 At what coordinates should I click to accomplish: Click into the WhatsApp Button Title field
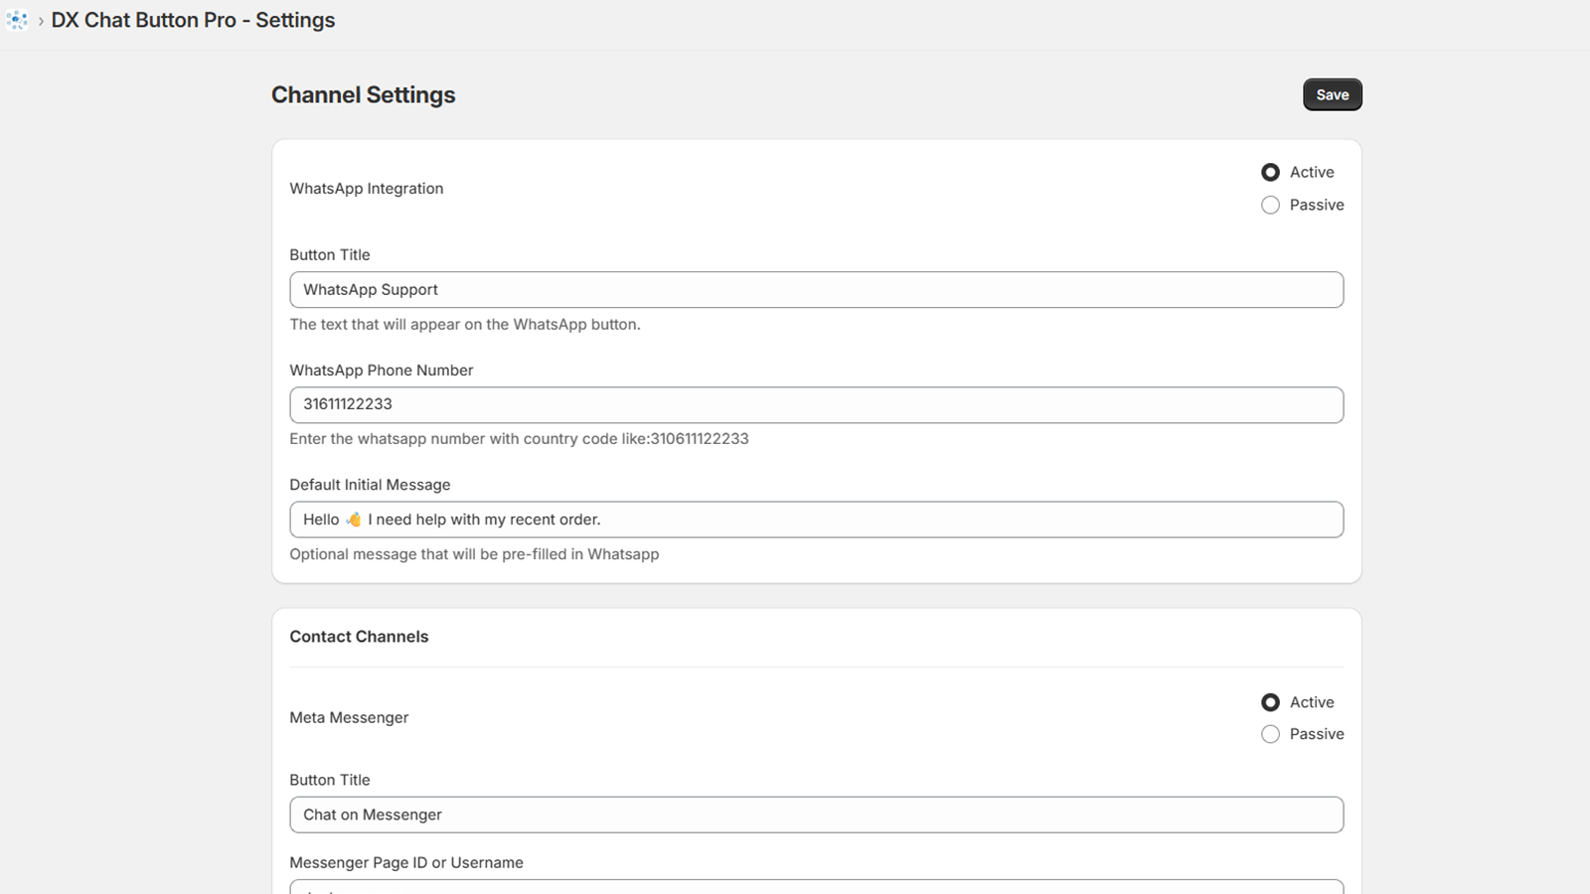click(x=815, y=289)
